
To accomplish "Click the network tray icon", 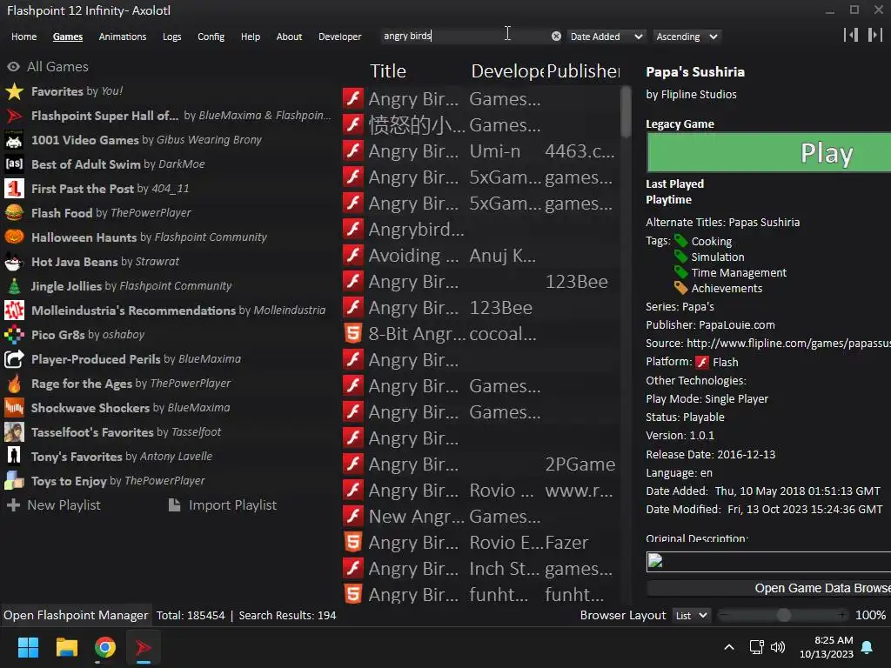I will pyautogui.click(x=756, y=647).
